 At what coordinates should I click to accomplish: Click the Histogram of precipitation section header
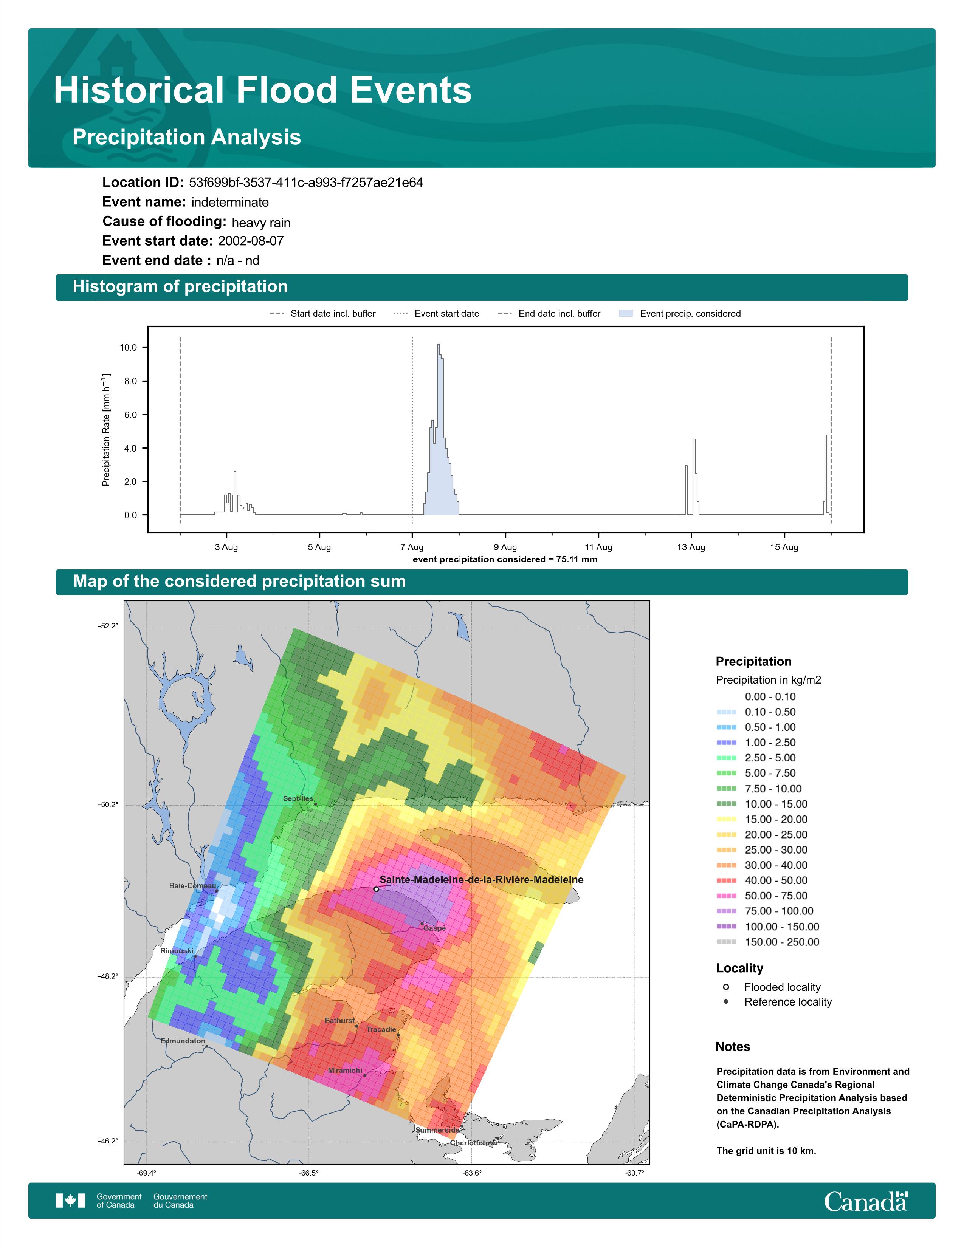coord(481,287)
